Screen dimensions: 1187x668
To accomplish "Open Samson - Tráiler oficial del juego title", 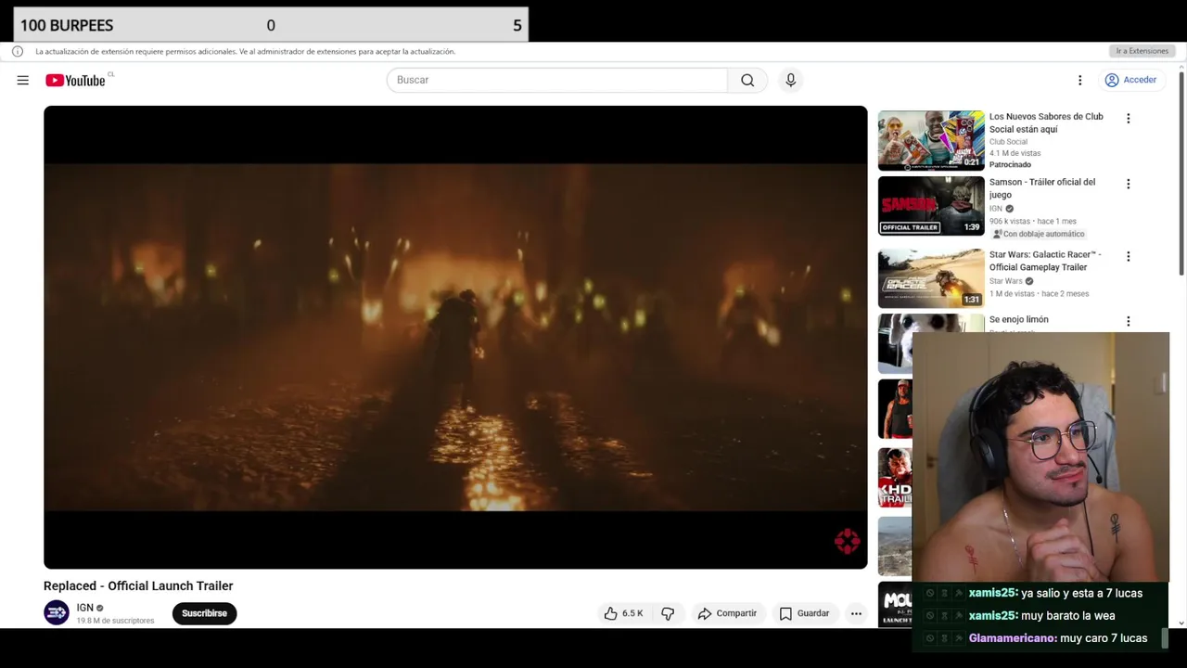I will (x=1042, y=188).
